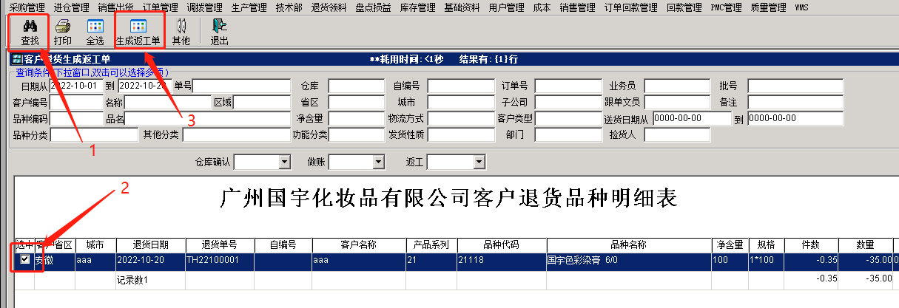
Task: Click the 退出 exit door icon
Action: coord(219,26)
